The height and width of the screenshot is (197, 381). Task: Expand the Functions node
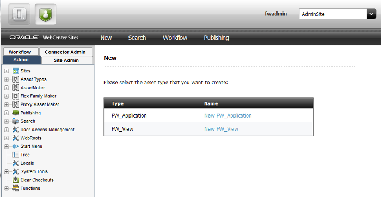pos(7,188)
